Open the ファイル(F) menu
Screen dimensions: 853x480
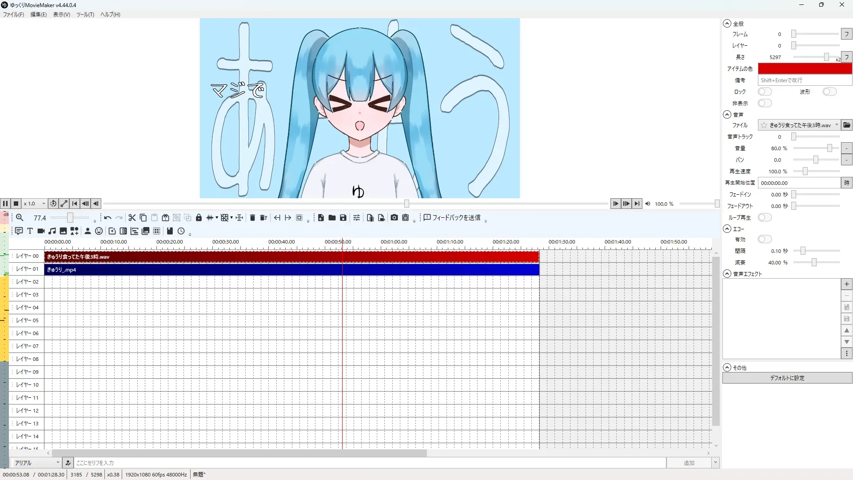pyautogui.click(x=13, y=14)
